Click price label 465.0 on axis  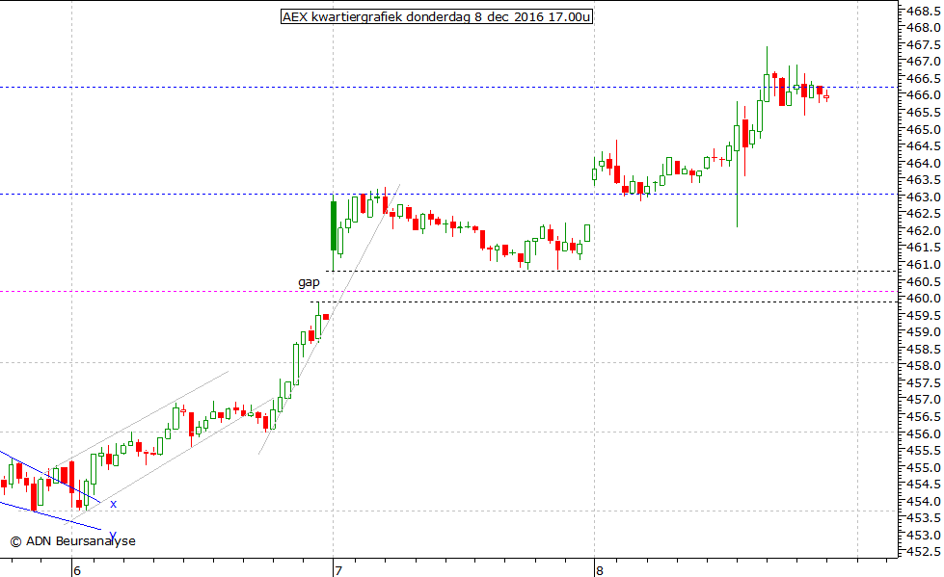pos(924,129)
